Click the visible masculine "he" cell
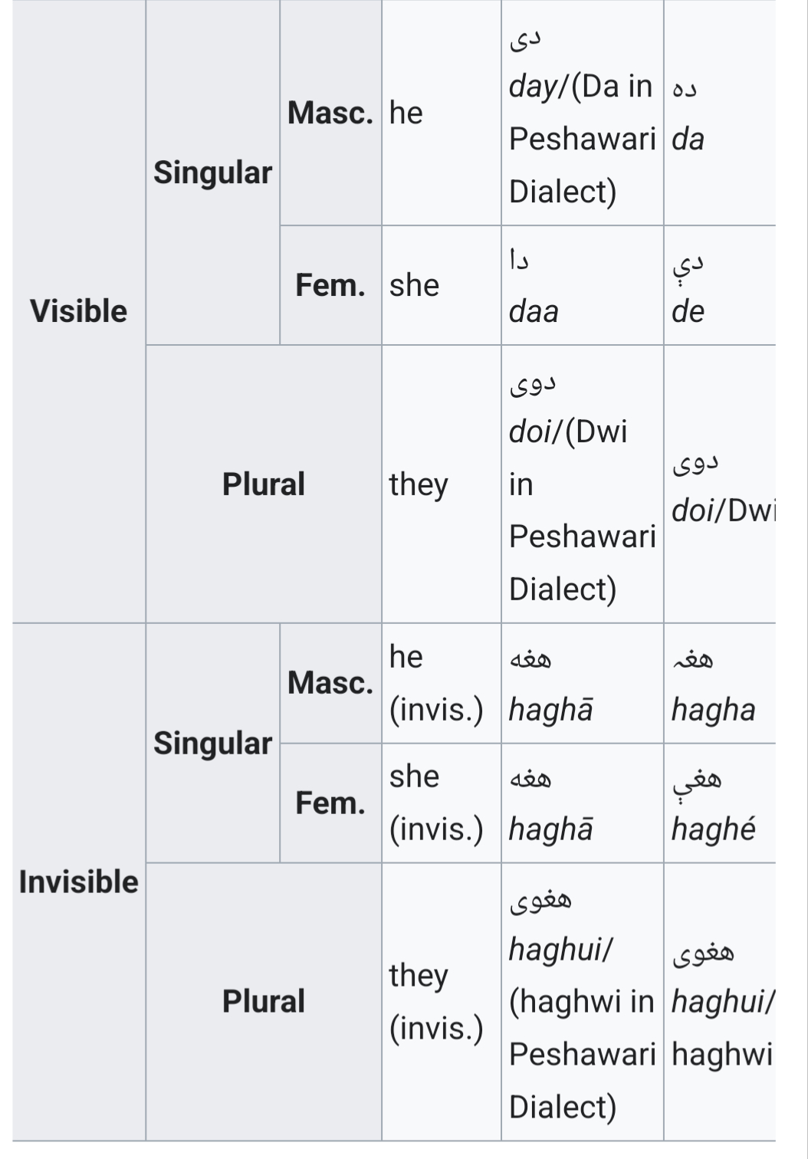This screenshot has height=1159, width=808. pyautogui.click(x=441, y=113)
